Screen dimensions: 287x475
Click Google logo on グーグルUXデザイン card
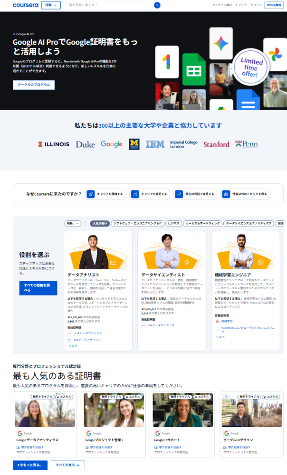click(x=226, y=434)
